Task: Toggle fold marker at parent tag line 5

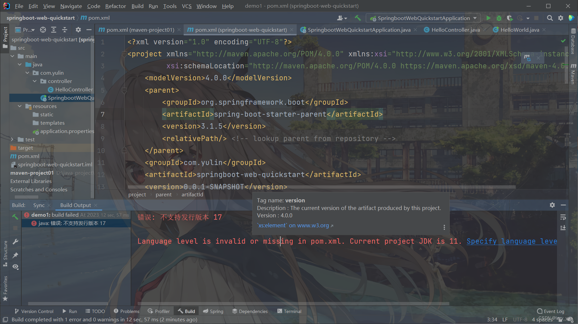Action: (x=124, y=90)
